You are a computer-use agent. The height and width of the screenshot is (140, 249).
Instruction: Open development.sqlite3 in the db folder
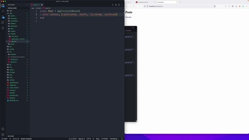point(17,57)
